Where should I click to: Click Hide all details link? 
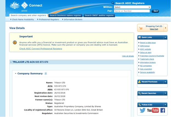point(128,56)
